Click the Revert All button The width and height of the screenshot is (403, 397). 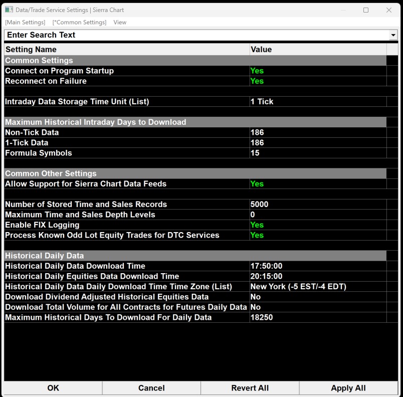250,388
